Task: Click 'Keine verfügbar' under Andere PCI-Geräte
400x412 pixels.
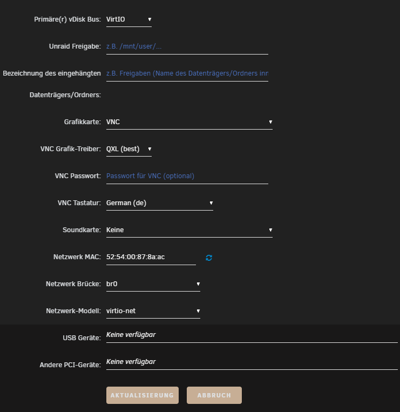Action: (131, 362)
